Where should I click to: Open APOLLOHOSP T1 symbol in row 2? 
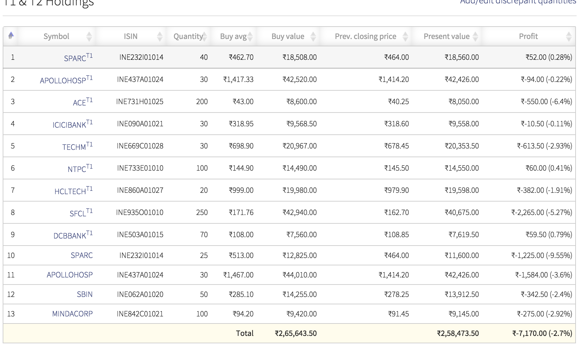[x=66, y=80]
